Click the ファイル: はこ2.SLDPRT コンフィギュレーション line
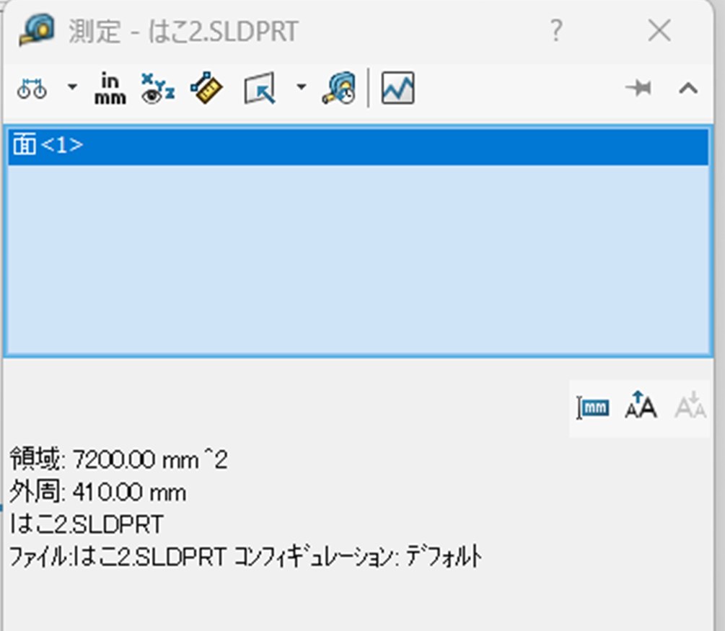 tap(246, 557)
